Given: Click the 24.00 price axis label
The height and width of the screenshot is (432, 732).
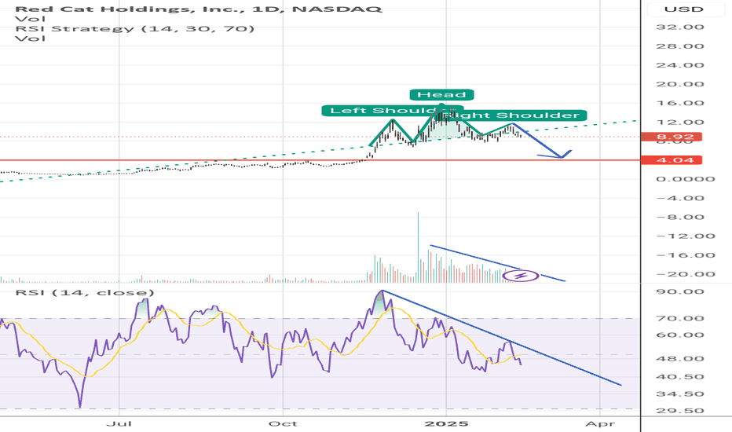Looking at the screenshot, I should point(679,65).
